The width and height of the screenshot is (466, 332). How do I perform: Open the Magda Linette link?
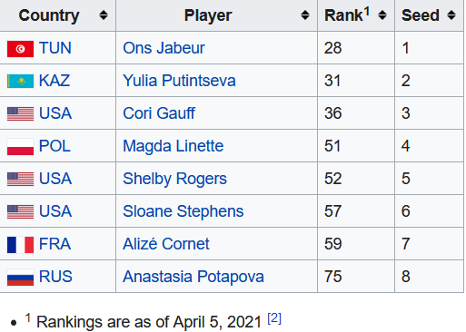pos(174,146)
